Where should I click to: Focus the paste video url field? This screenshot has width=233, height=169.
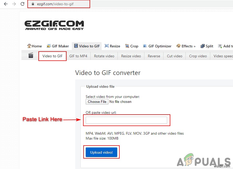pos(126,120)
